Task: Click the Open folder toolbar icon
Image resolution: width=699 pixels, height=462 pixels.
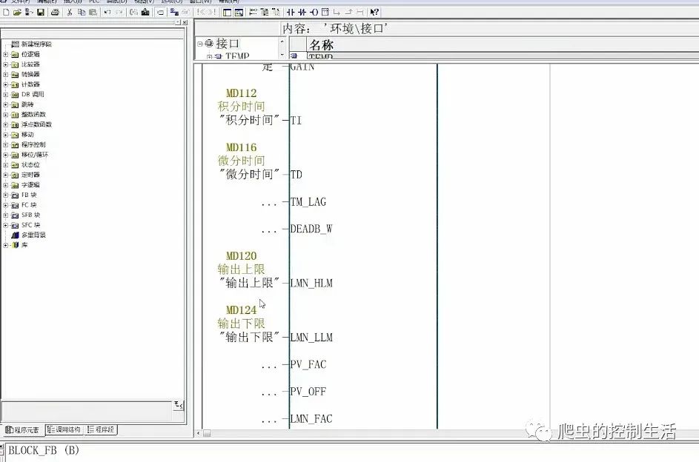Action: (17, 13)
